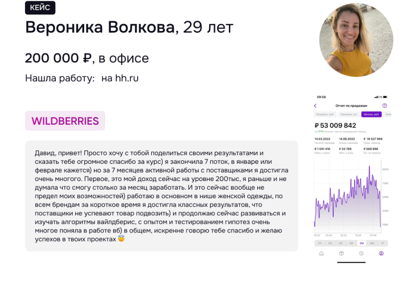This screenshot has height=281, width=414.
Task: Choose the 1М period option
Action: 351,243
